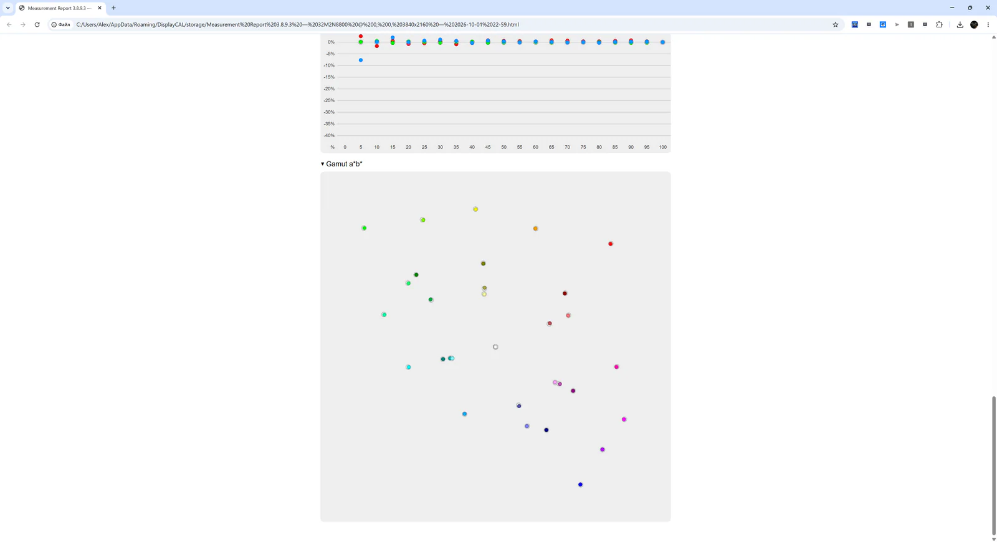Click the address bar URL

tap(297, 24)
